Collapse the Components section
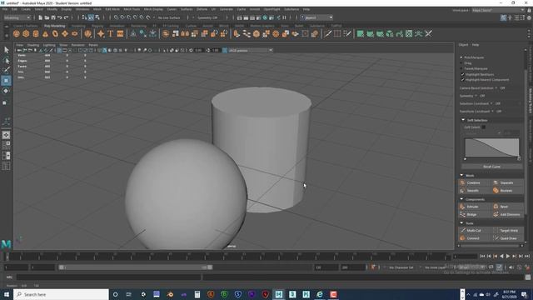Image resolution: width=533 pixels, height=300 pixels. point(461,199)
